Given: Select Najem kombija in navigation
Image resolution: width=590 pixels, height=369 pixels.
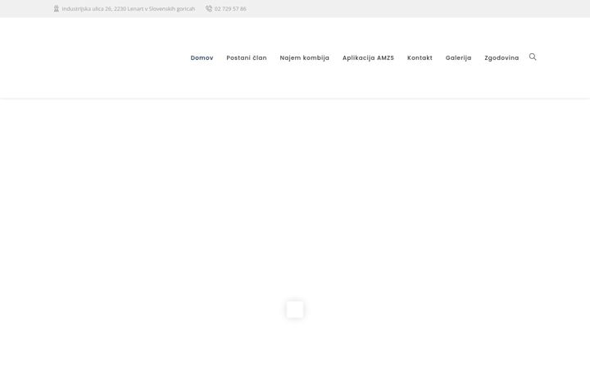Looking at the screenshot, I should tap(304, 57).
